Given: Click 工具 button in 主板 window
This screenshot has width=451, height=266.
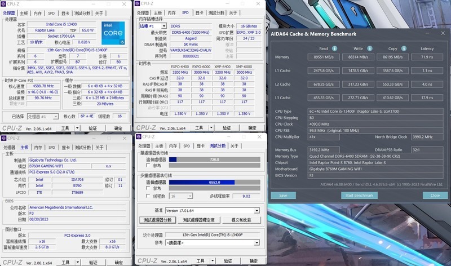Looking at the screenshot, I should [65, 262].
